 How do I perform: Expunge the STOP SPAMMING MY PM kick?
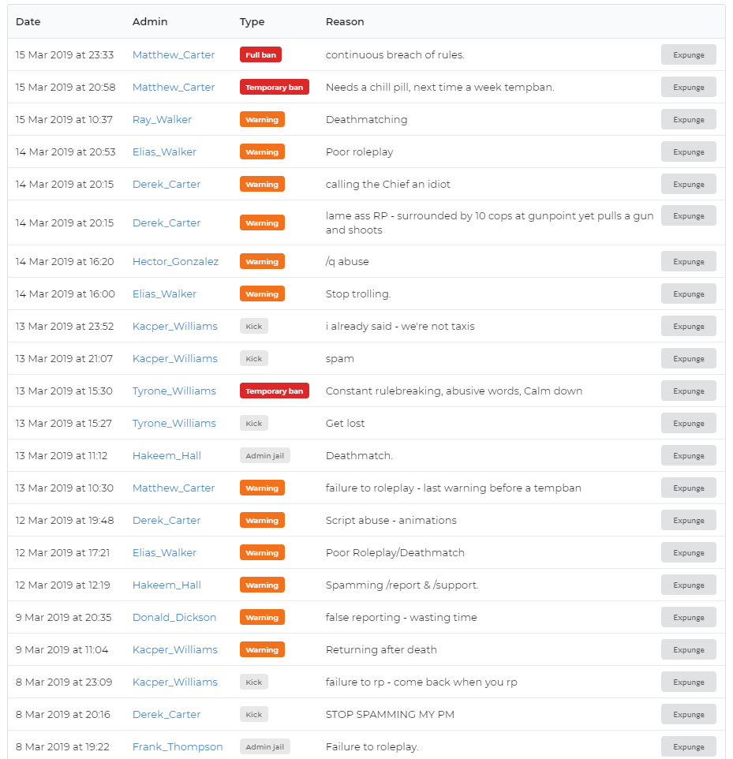coord(688,715)
